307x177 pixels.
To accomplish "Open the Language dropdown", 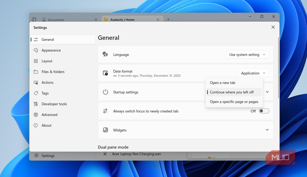I will click(x=247, y=55).
